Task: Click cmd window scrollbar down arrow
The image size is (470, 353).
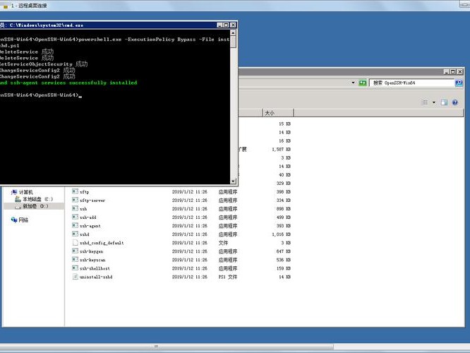Action: tap(233, 181)
